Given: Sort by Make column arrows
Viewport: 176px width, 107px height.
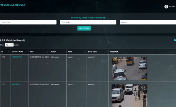Looking at the screenshot, I should tap(85, 52).
